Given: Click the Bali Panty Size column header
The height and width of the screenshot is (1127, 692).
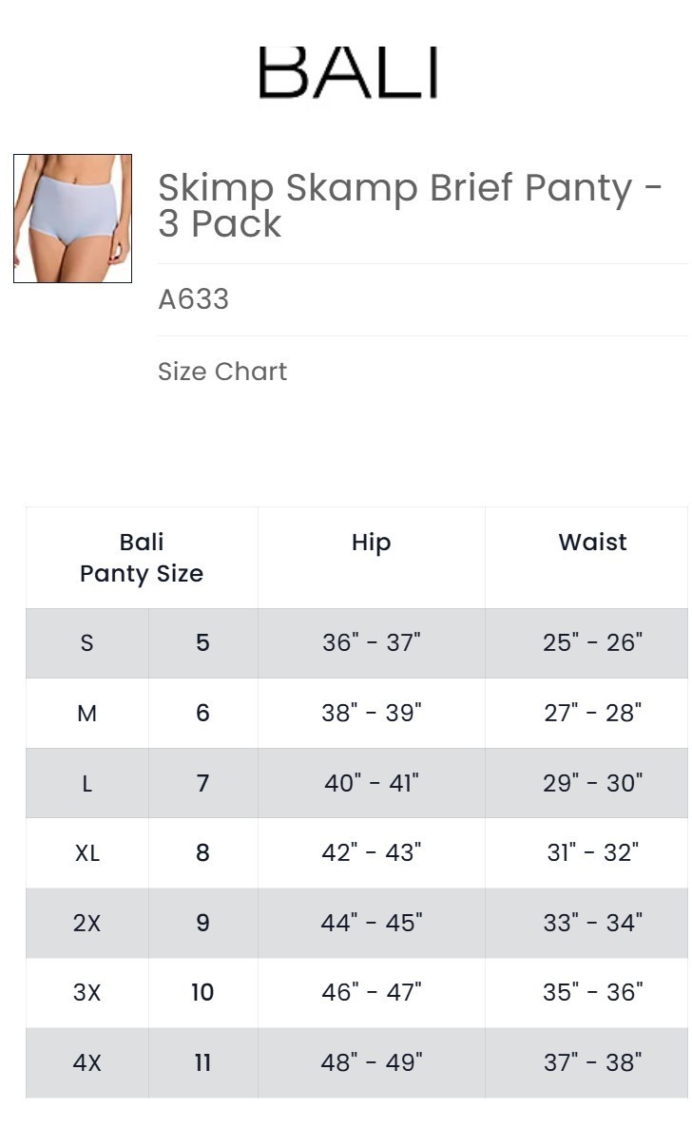Looking at the screenshot, I should (x=142, y=558).
